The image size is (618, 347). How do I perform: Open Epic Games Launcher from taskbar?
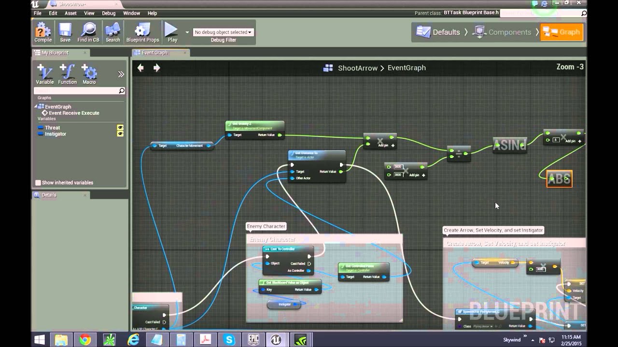pos(253,340)
